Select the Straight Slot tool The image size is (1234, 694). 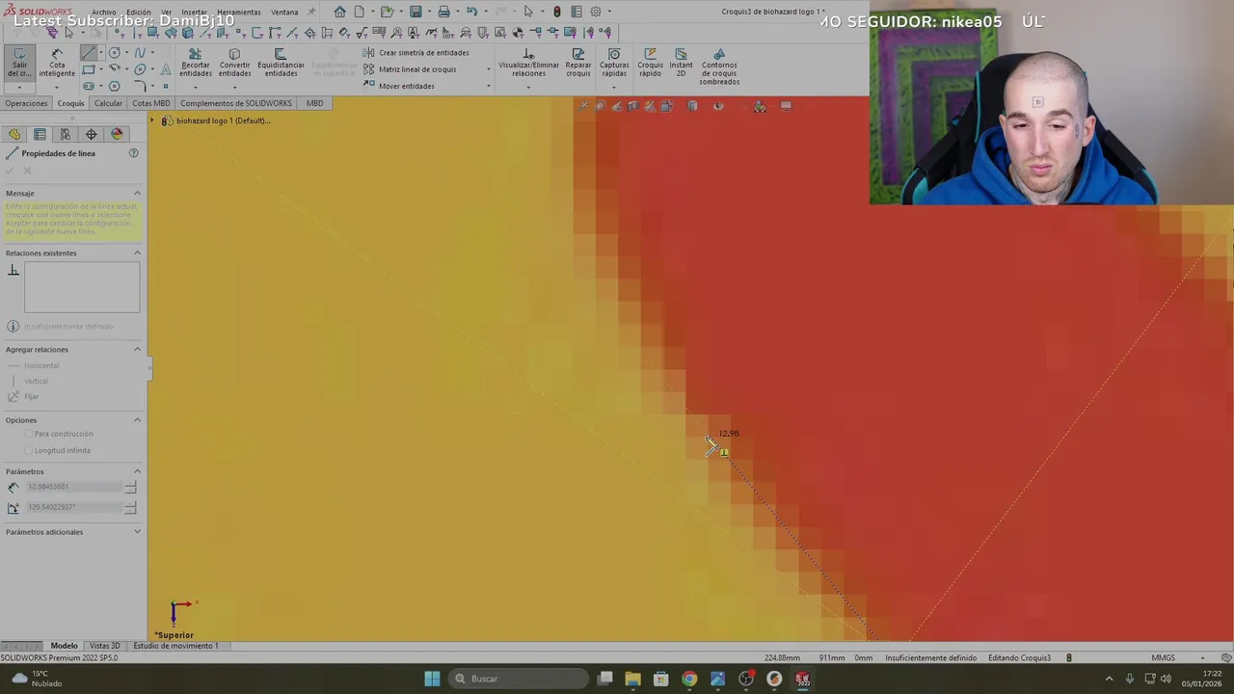(89, 86)
